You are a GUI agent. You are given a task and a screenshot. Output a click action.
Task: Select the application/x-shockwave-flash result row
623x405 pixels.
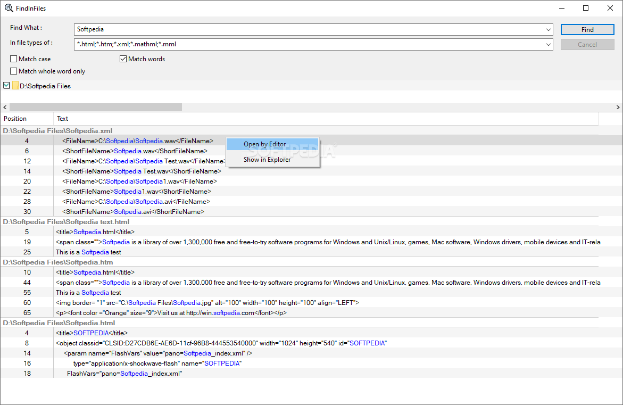click(x=312, y=363)
